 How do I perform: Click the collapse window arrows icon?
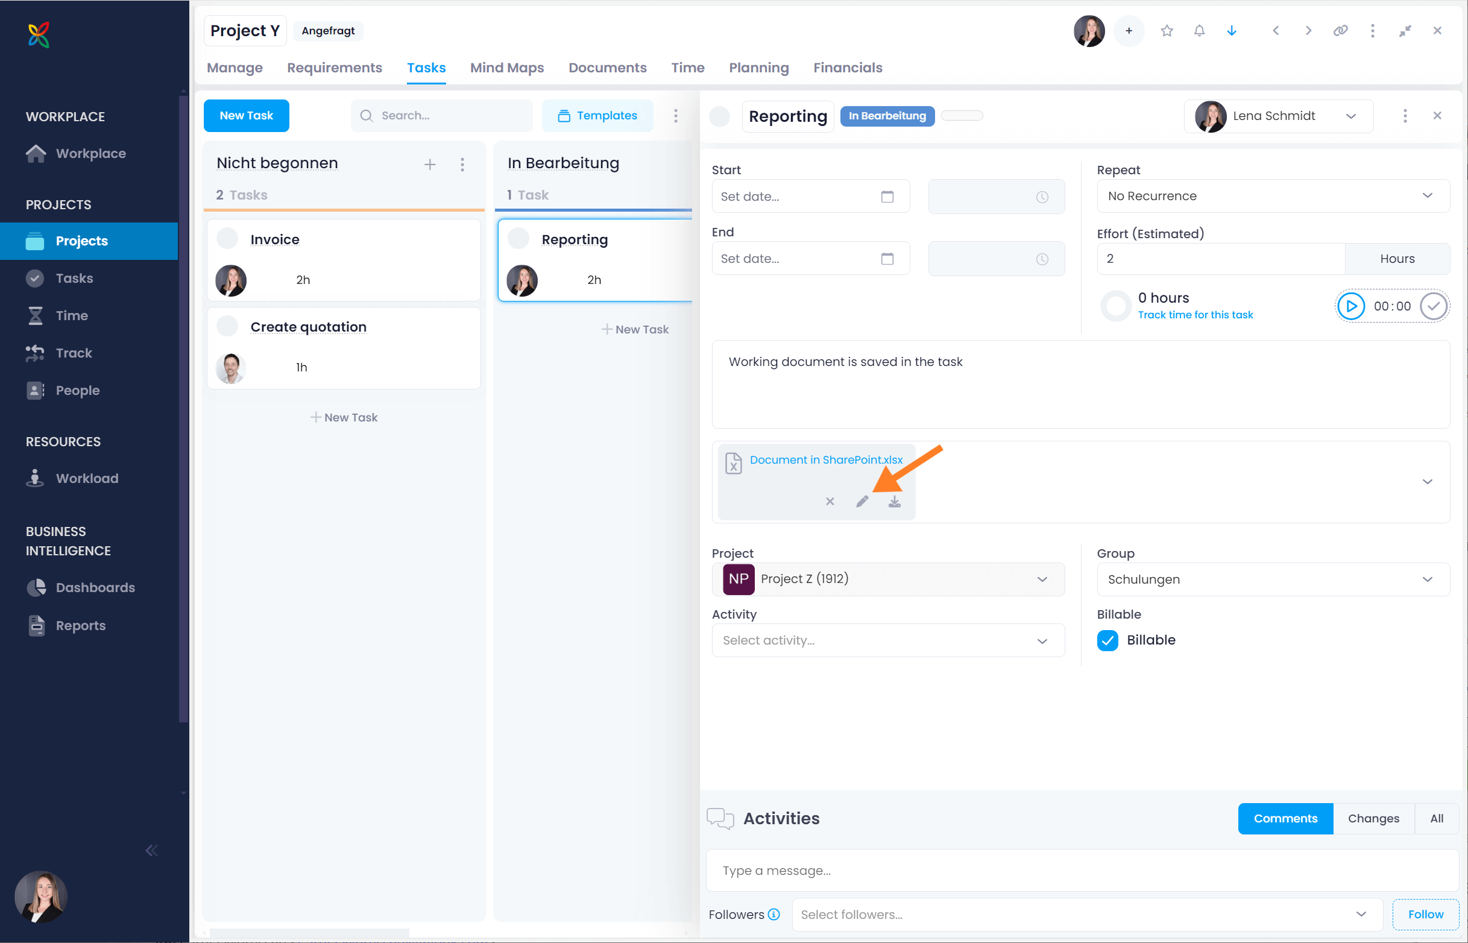click(x=1405, y=31)
